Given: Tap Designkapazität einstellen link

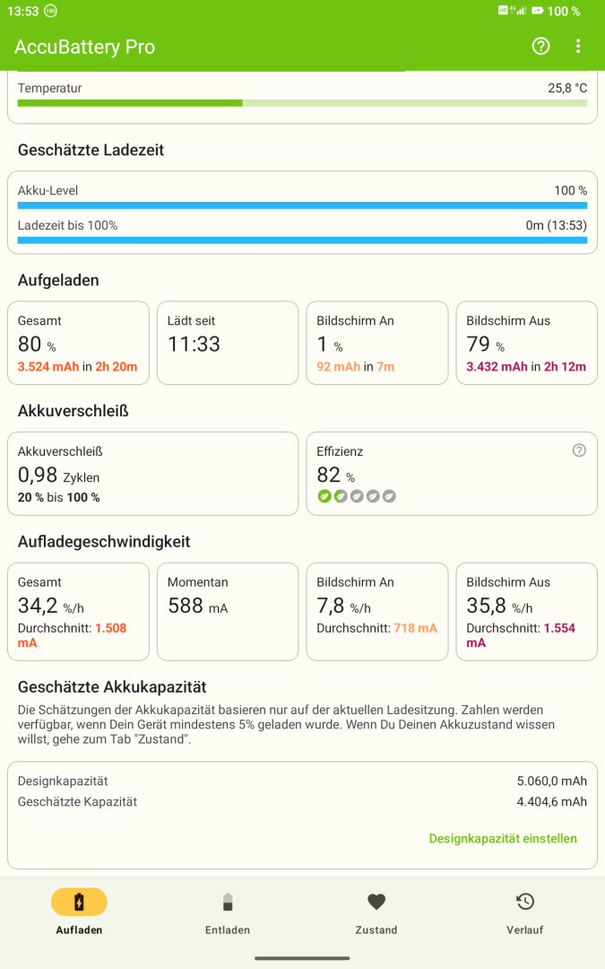Looking at the screenshot, I should pyautogui.click(x=503, y=839).
